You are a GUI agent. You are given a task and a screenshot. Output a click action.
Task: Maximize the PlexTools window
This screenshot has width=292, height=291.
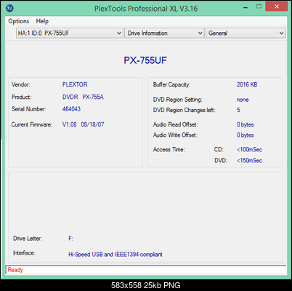coord(259,7)
